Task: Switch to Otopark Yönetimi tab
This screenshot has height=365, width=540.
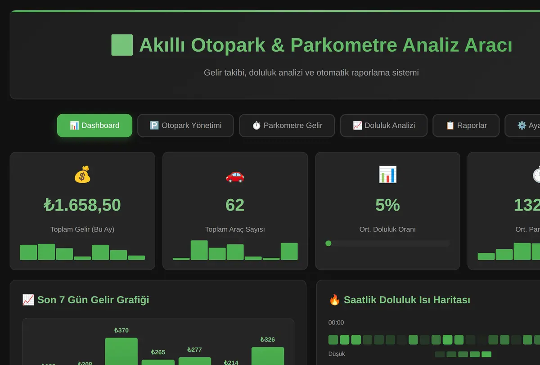Action: pyautogui.click(x=185, y=126)
